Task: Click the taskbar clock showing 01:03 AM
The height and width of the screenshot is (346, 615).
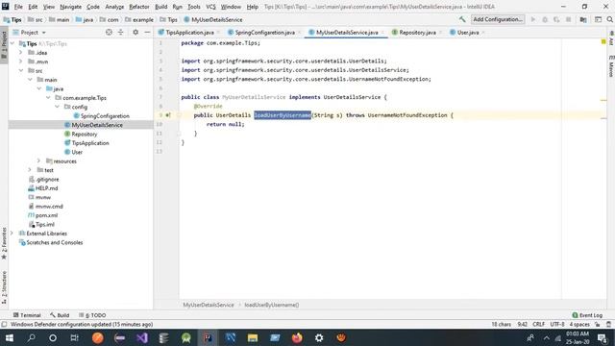Action: (578, 337)
